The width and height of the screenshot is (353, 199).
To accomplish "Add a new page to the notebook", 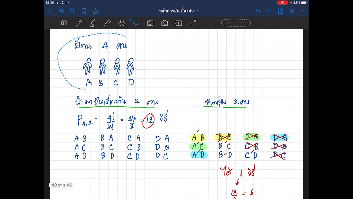I will (x=280, y=11).
